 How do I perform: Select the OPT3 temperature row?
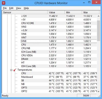pos(59,88)
